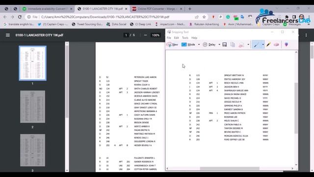Click New snip in Snipping Tool
This screenshot has height=177, width=314.
click(172, 45)
